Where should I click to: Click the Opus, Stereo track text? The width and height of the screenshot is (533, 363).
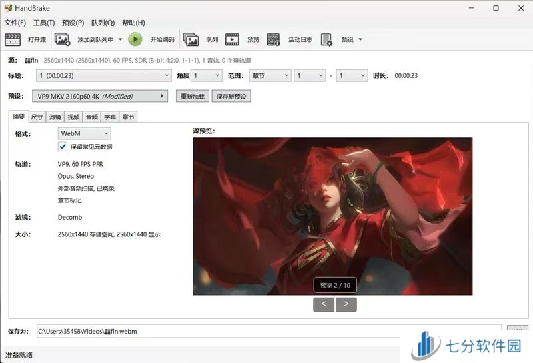coord(76,176)
